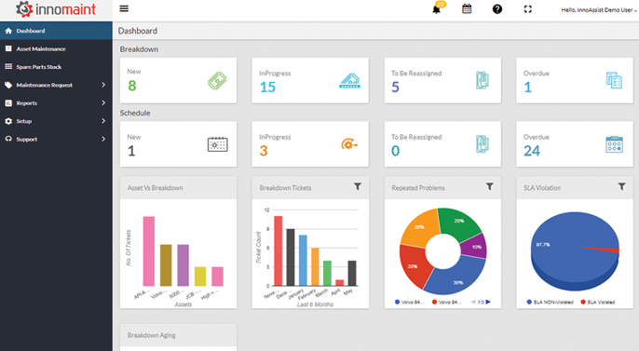639x351 pixels.
Task: Open Maintenance Request menu item
Action: coord(56,85)
